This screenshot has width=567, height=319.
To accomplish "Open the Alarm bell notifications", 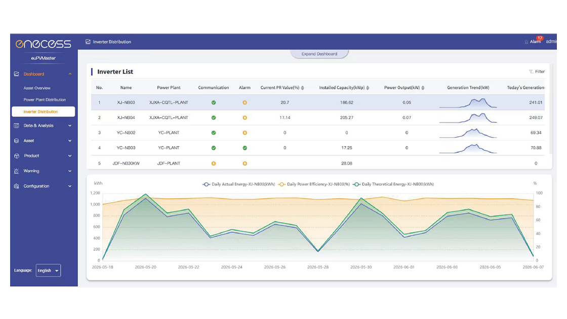I will [526, 42].
